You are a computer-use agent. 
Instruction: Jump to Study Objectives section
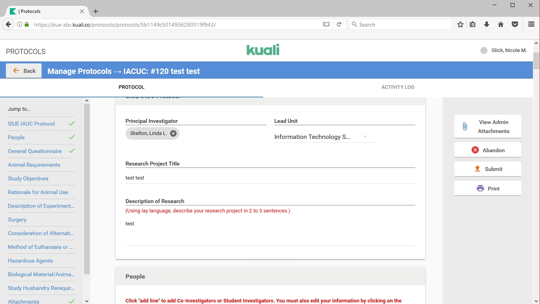(x=28, y=178)
